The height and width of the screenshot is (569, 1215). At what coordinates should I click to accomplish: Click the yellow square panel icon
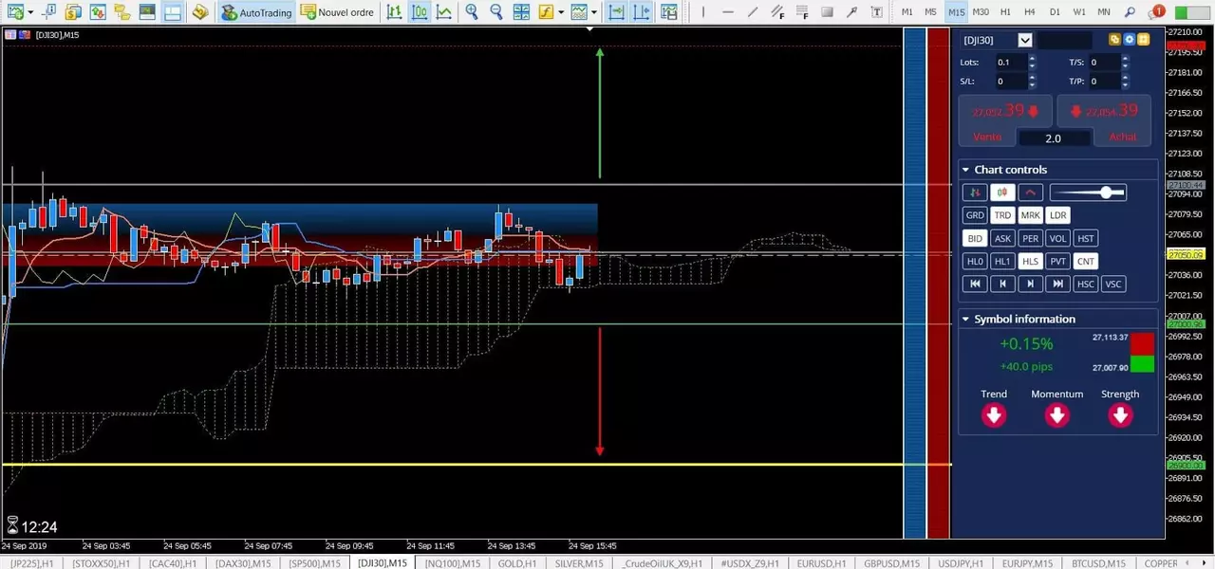[1143, 40]
